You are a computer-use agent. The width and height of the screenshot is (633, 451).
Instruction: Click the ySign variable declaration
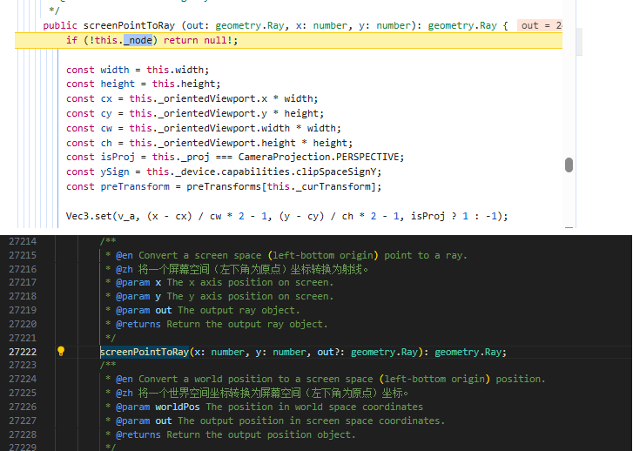tap(115, 172)
